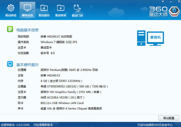
Task: Click the 已成功连接到360云安全中心 status text
Action: pos(155,125)
